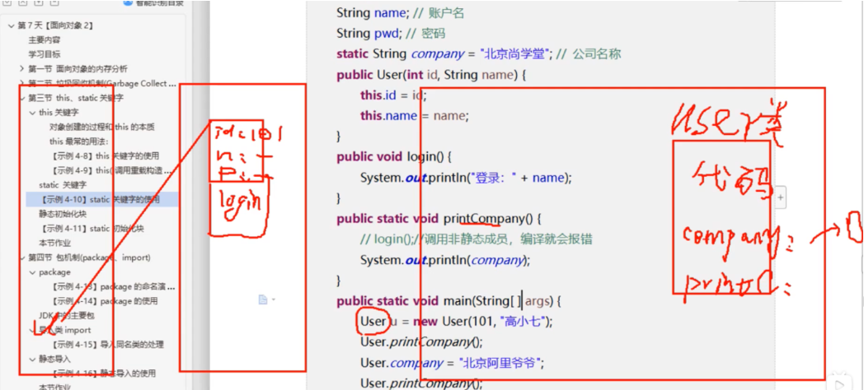Expand 第一节 面向对象的内存分析 section
This screenshot has width=864, height=390.
(22, 68)
